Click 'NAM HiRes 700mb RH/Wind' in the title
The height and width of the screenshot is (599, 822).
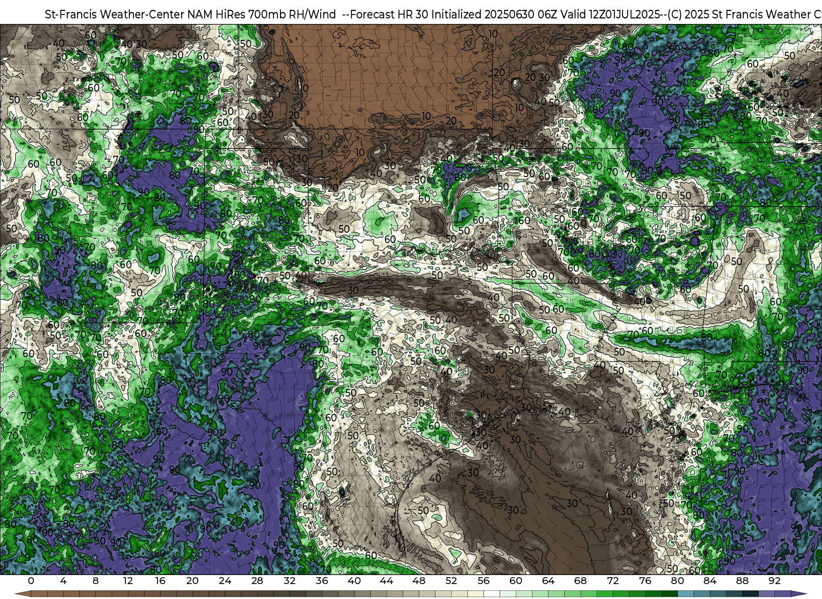pyautogui.click(x=262, y=14)
